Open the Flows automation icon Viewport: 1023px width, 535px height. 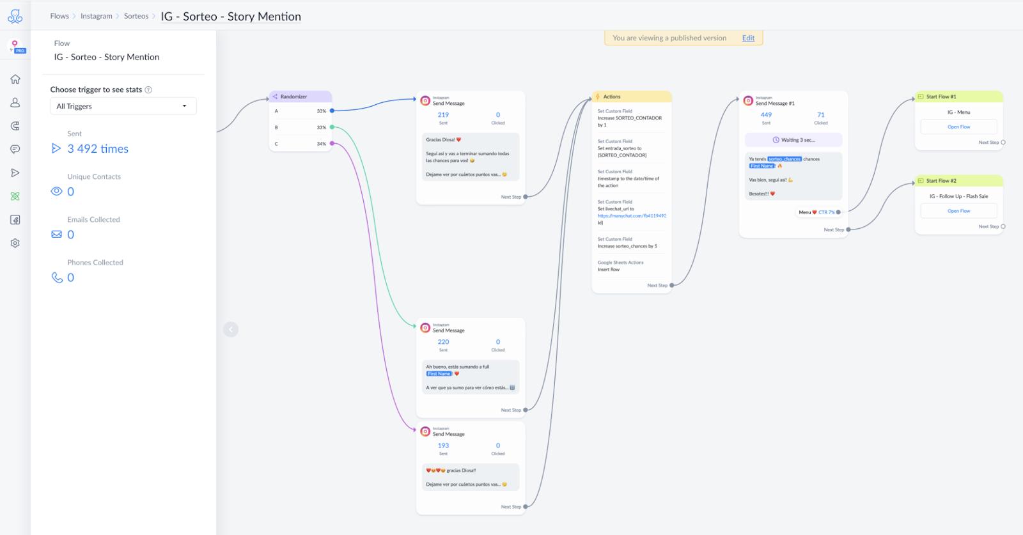(15, 196)
